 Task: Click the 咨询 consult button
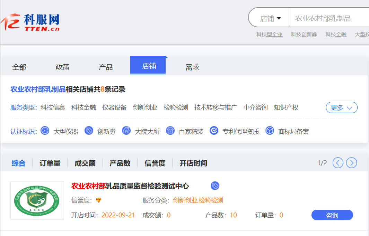coord(332,215)
